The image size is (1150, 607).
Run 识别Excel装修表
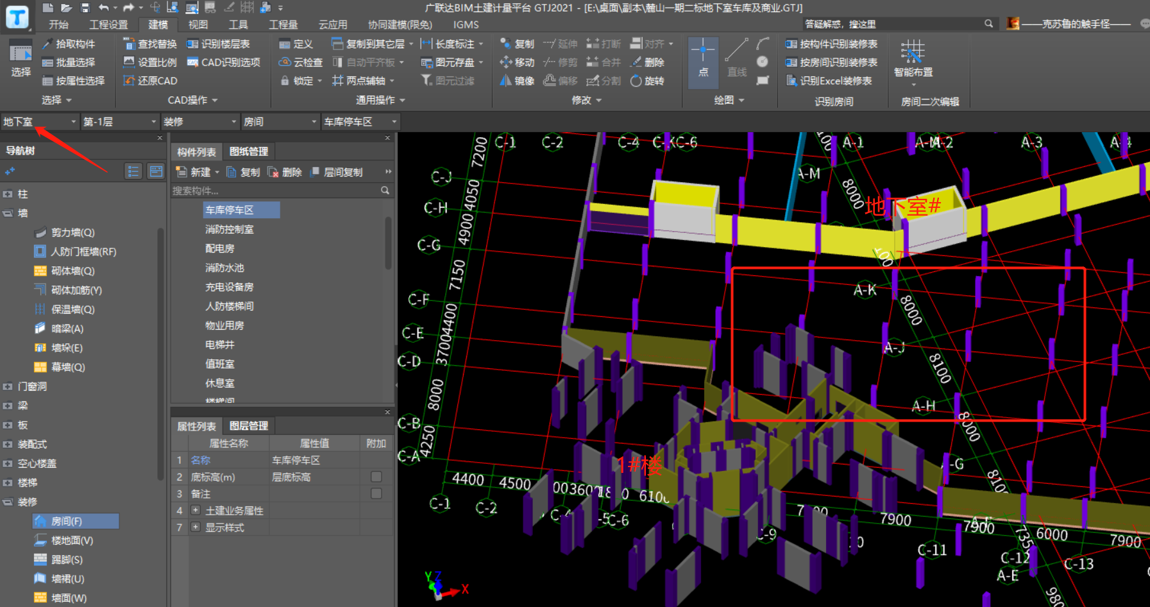829,81
